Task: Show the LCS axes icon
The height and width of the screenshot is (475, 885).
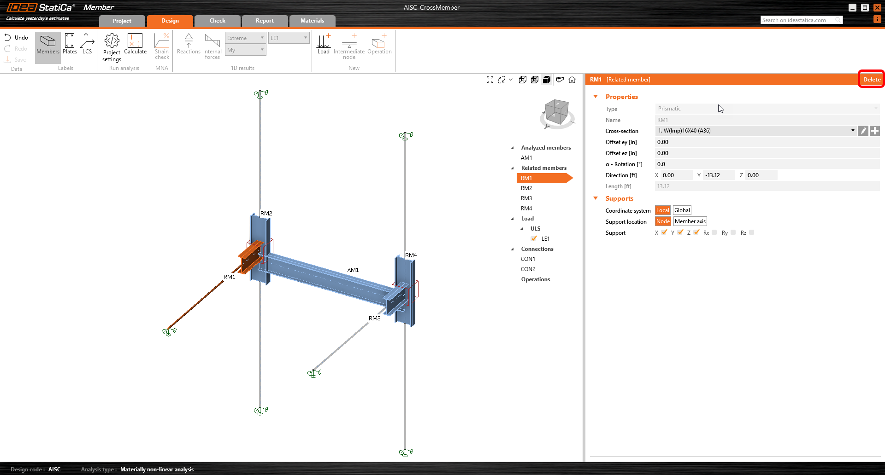Action: point(87,44)
